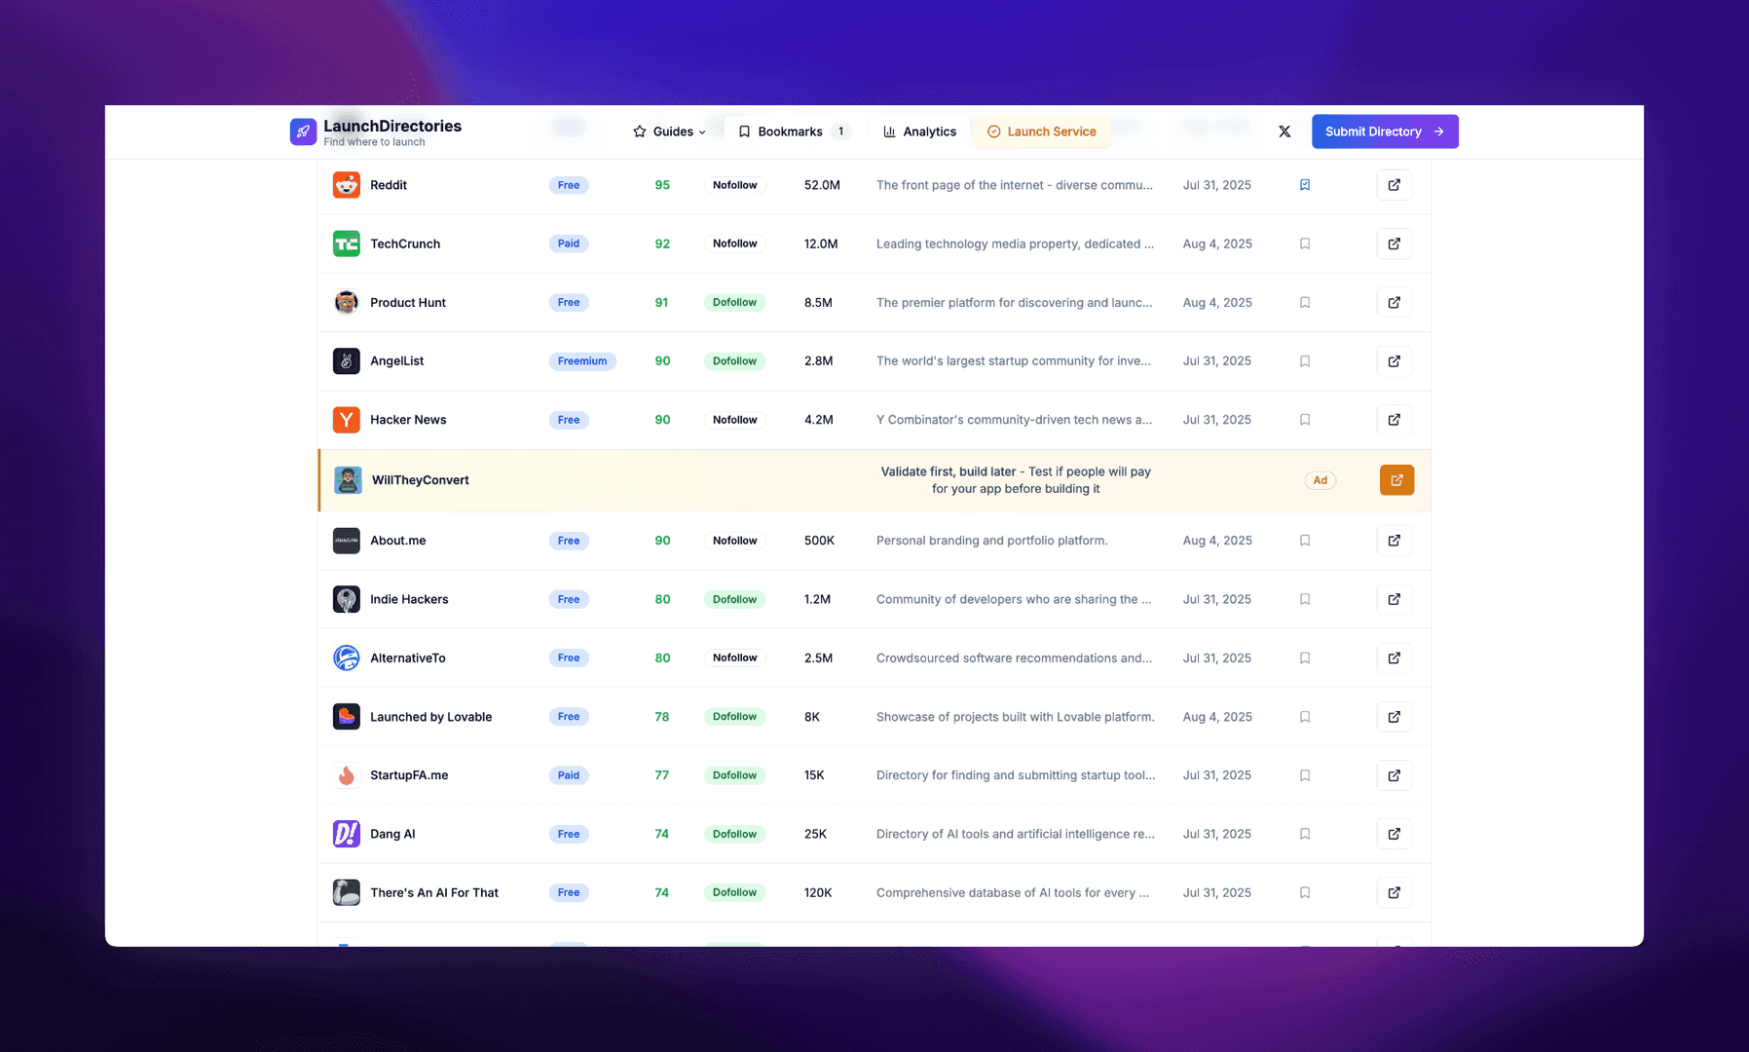Click the Product Hunt logo icon
The height and width of the screenshot is (1052, 1749).
346,302
